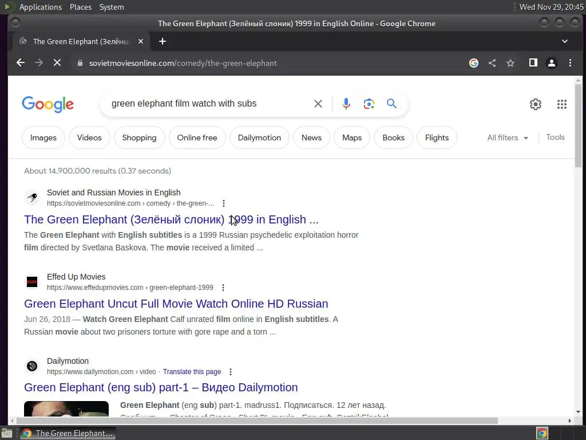Open a new tab with plus button

click(162, 41)
